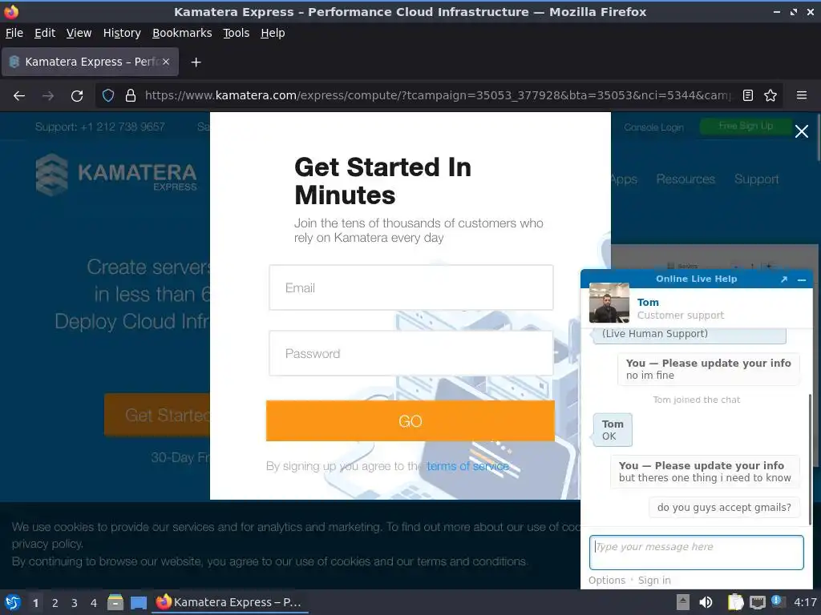Screen dimensions: 821x615
Task: Click the Kamatera Express logo
Action: tap(116, 175)
